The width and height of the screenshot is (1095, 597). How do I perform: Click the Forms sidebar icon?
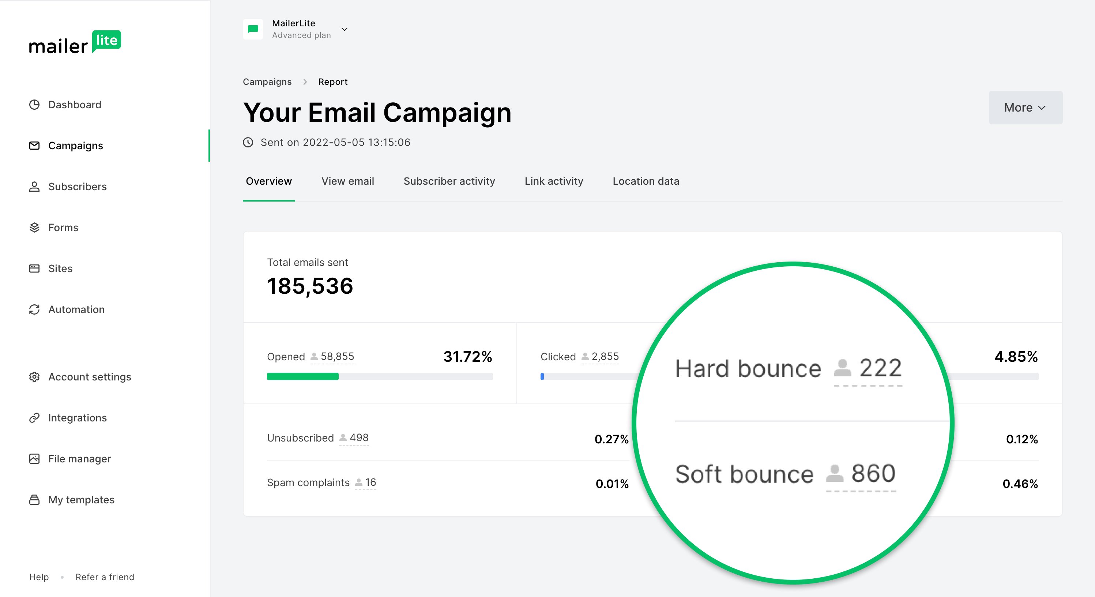(35, 227)
